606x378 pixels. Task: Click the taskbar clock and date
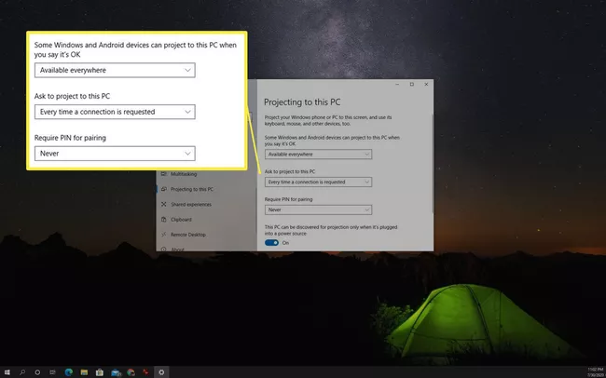click(596, 372)
